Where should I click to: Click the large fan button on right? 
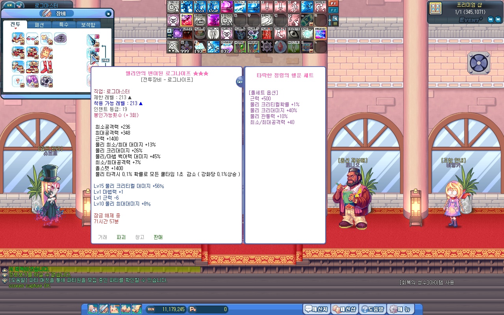pyautogui.click(x=478, y=63)
